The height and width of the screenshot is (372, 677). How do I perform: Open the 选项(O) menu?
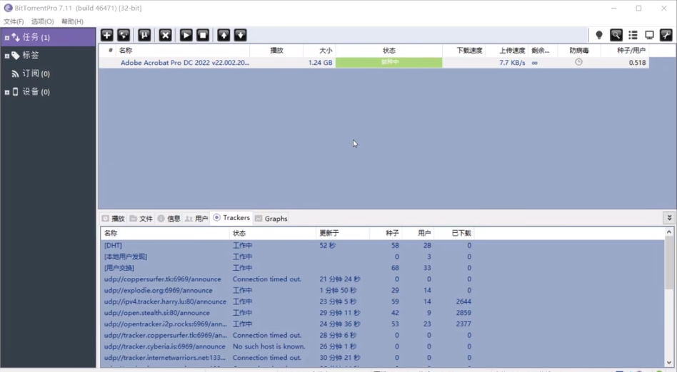pyautogui.click(x=42, y=21)
